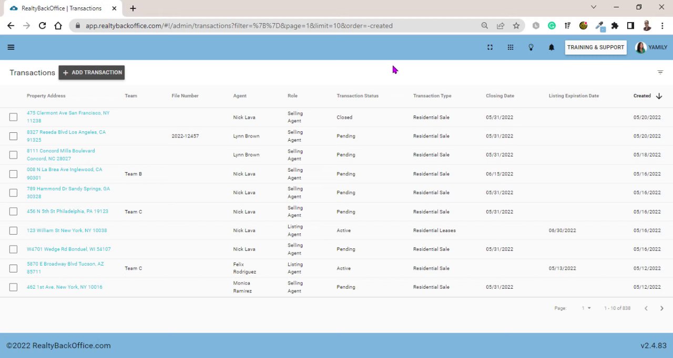
Task: Go to next page arrow
Action: 662,308
